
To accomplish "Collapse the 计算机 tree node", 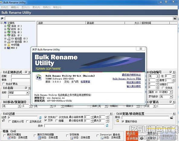I will 2,23.
